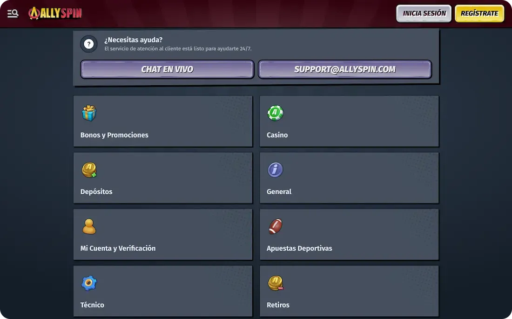
Task: Open the Mi Cuenta y Verificación card
Action: click(163, 234)
